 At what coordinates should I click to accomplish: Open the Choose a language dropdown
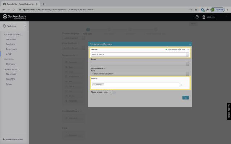point(73,38)
